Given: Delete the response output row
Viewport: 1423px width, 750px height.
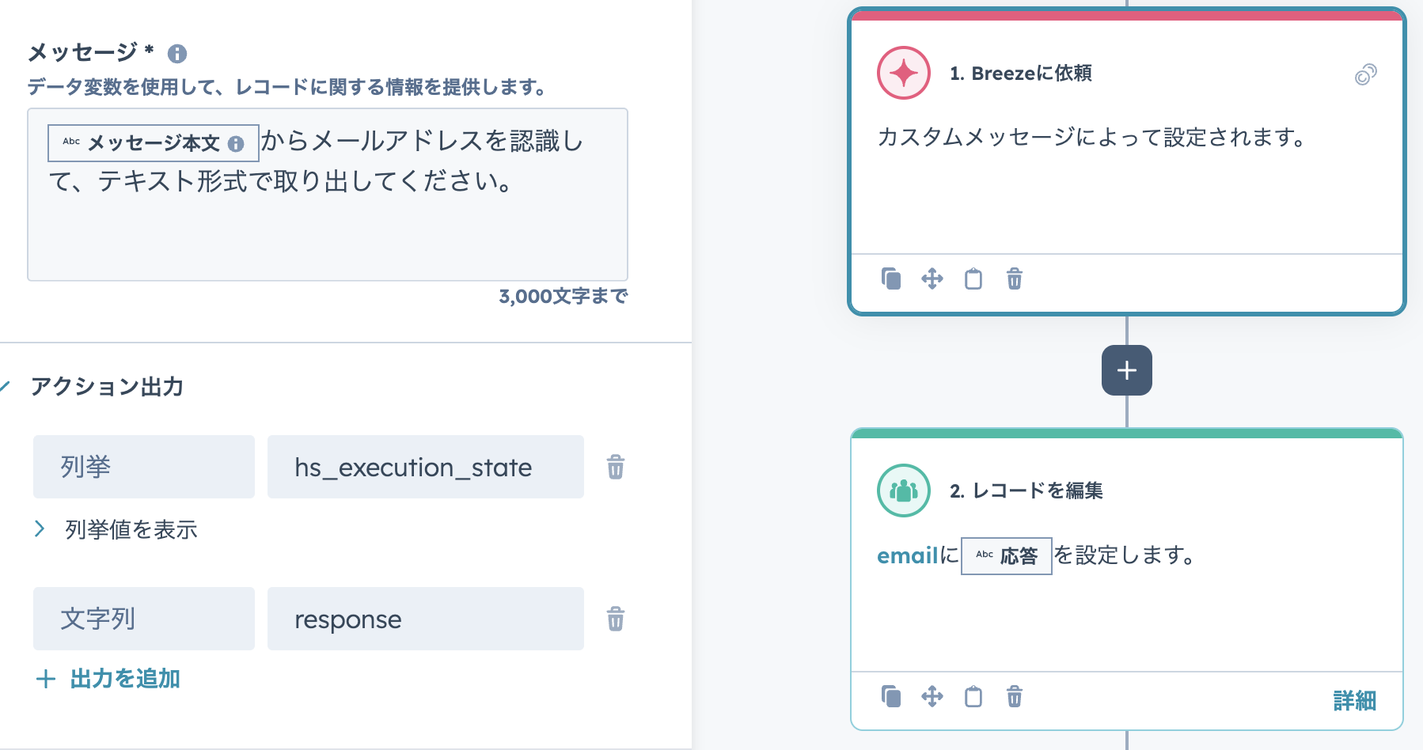Looking at the screenshot, I should [x=616, y=619].
